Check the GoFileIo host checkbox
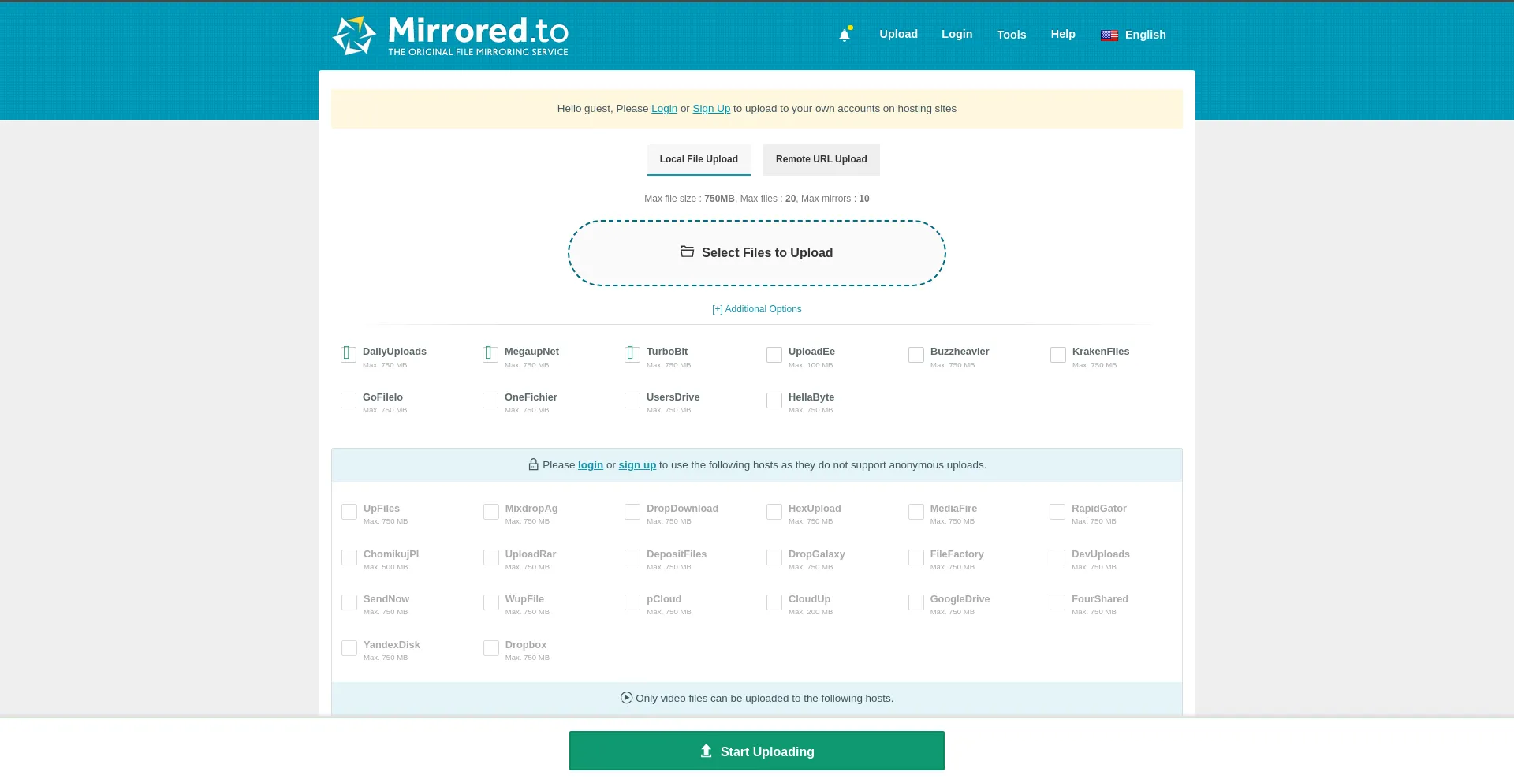Viewport: 1514px width, 783px height. tap(349, 401)
